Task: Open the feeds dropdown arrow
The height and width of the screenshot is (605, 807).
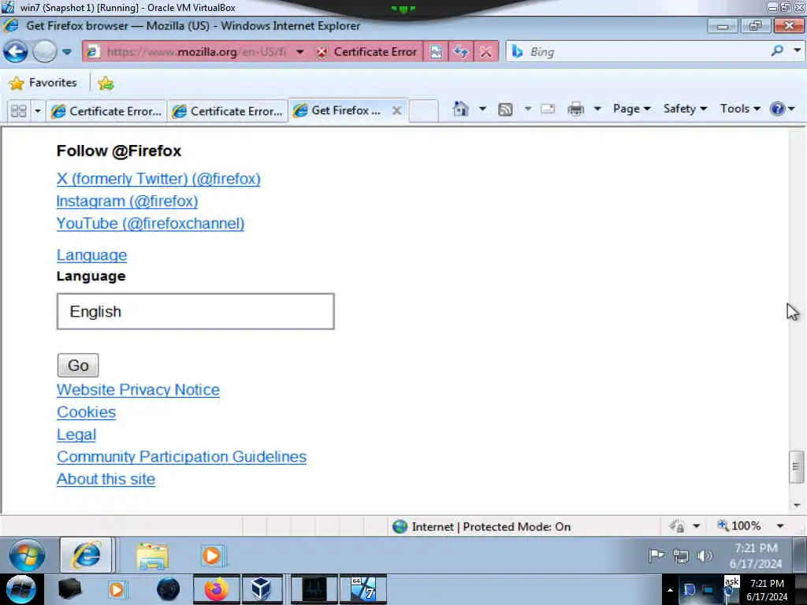Action: pyautogui.click(x=527, y=109)
